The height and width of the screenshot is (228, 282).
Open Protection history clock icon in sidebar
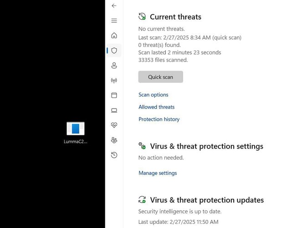coord(114,155)
